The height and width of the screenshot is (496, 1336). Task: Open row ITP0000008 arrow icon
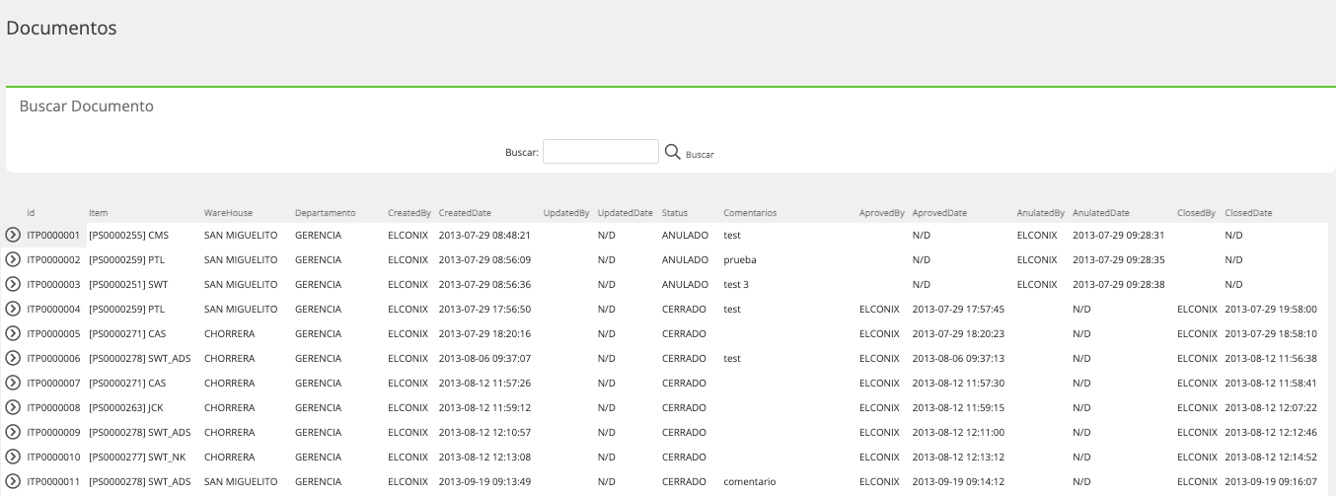coord(13,407)
